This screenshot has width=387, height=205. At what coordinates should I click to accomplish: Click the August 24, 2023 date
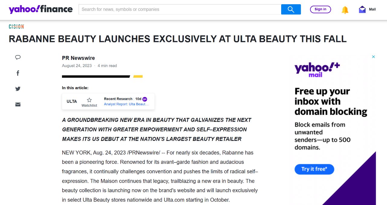(77, 66)
